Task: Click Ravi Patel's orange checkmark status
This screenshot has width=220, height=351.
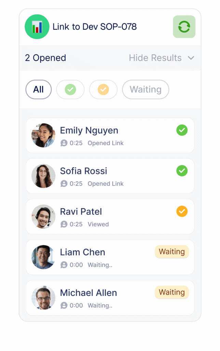Action: pos(182,211)
